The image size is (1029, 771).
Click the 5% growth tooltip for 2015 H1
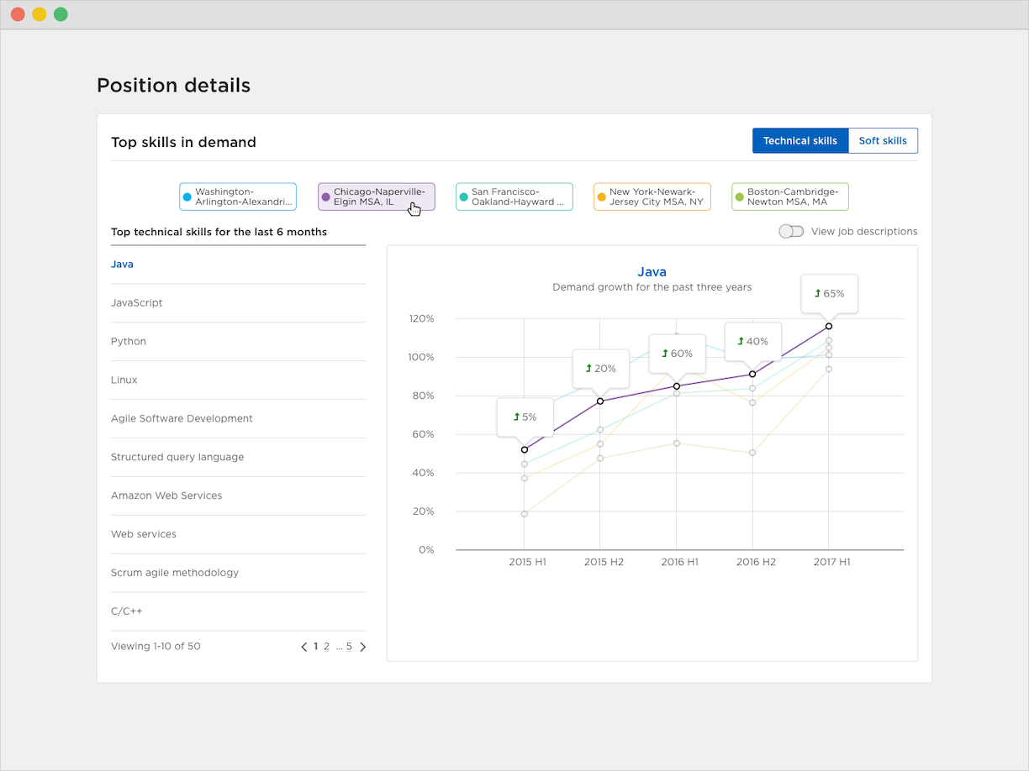(525, 417)
